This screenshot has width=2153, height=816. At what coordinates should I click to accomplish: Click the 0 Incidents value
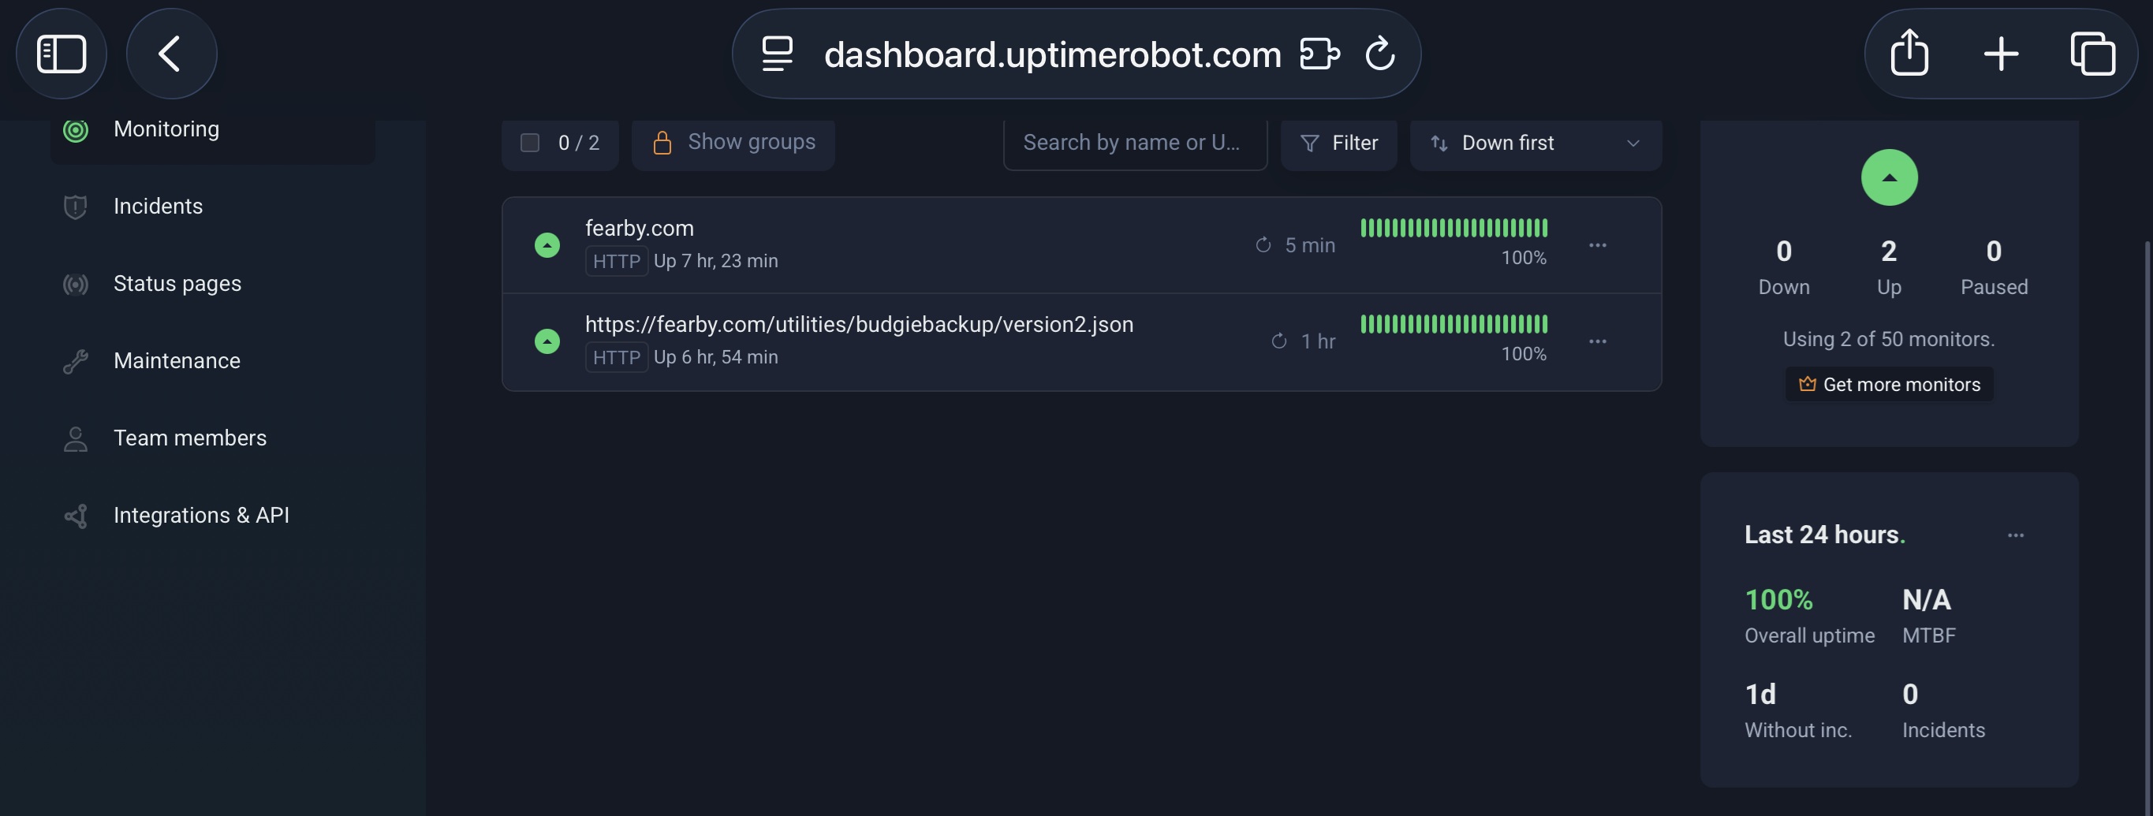pos(1910,694)
